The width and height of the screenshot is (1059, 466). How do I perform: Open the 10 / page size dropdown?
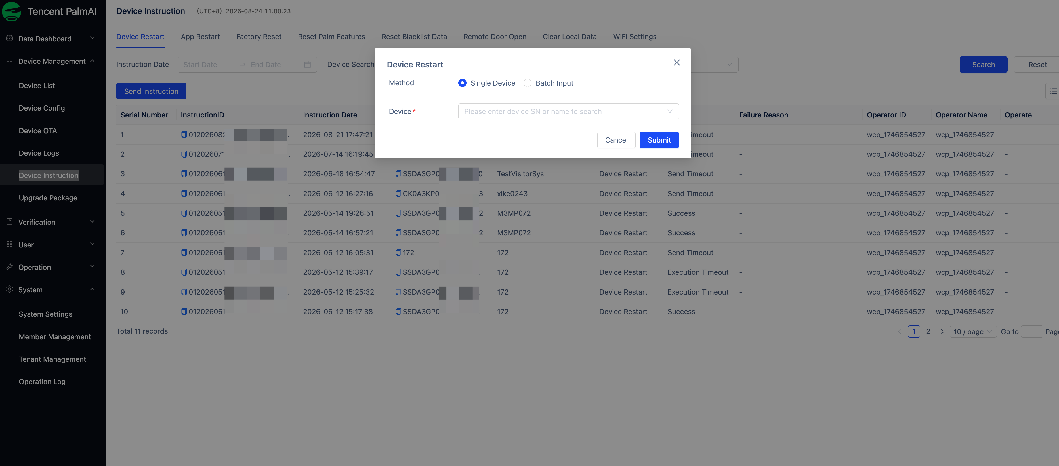pos(973,331)
